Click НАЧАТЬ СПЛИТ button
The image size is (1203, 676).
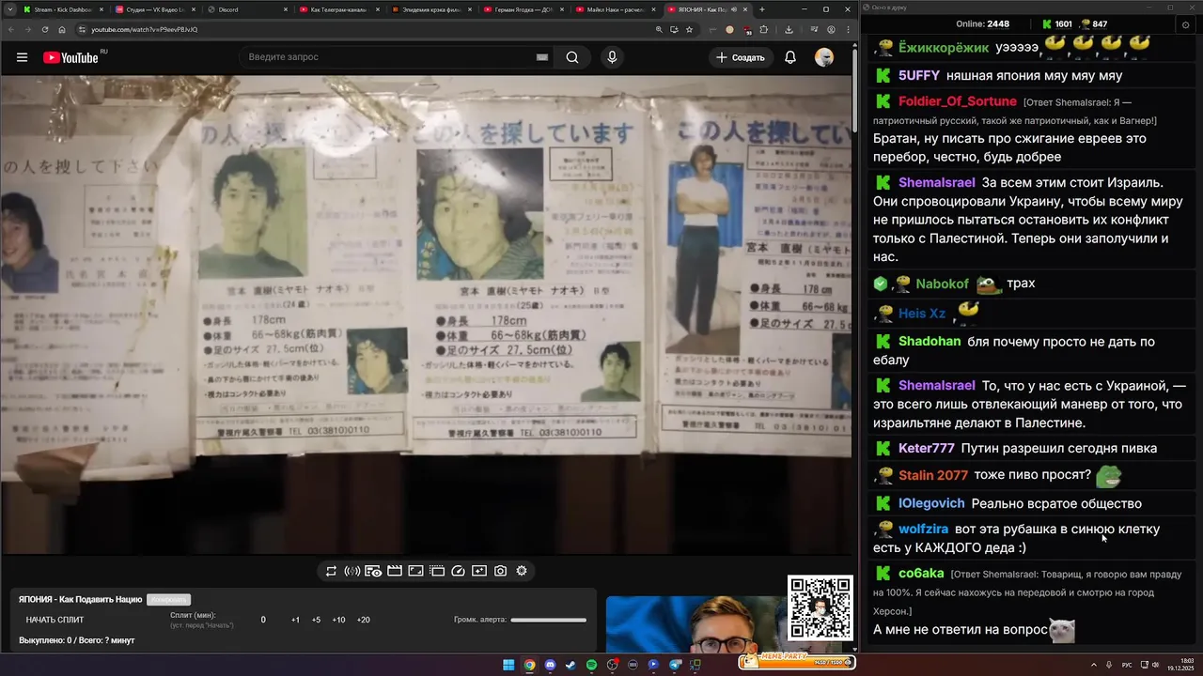click(x=55, y=620)
